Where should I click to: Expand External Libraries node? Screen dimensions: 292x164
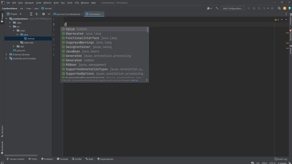[x=6, y=55]
